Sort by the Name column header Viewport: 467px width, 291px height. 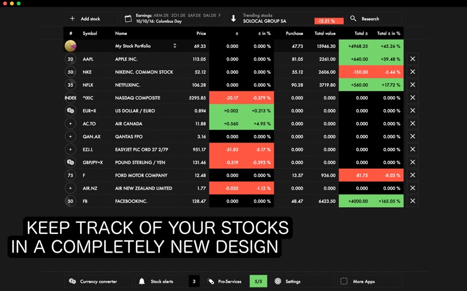[121, 33]
